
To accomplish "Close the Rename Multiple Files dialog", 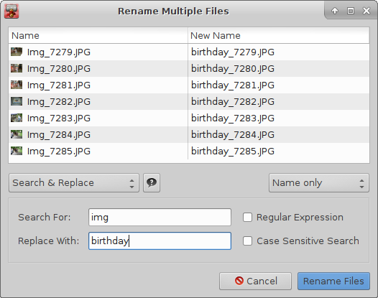I will (367, 11).
